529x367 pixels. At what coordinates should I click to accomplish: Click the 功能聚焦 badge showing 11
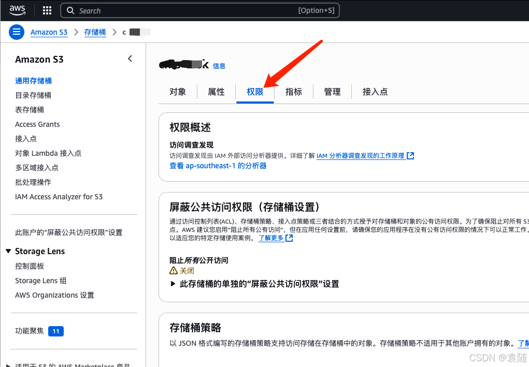coord(56,331)
